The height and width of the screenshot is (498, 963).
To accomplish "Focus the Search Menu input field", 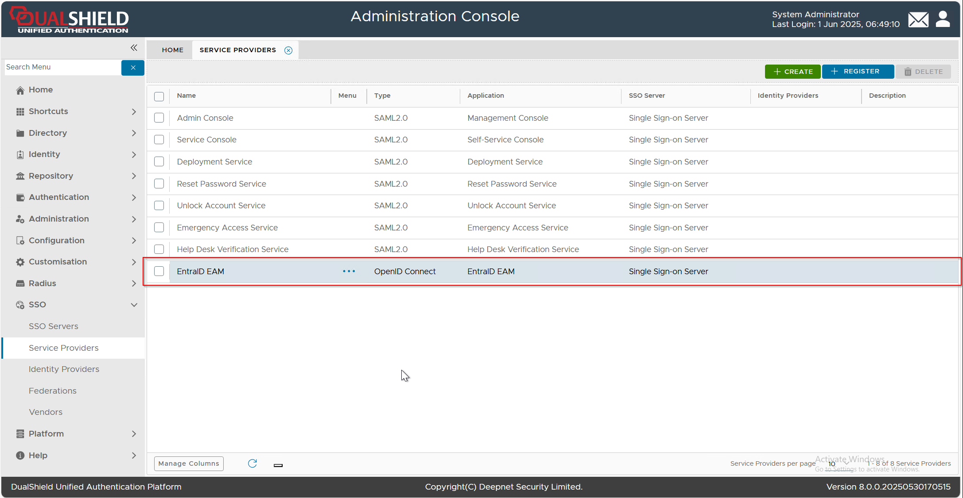I will (62, 67).
